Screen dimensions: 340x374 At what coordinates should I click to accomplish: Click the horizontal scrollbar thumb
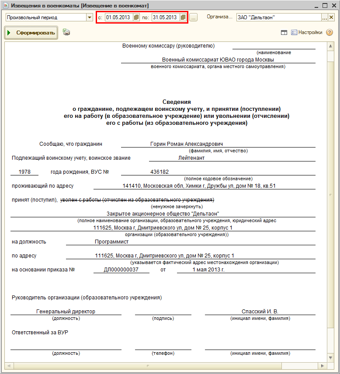(x=148, y=366)
